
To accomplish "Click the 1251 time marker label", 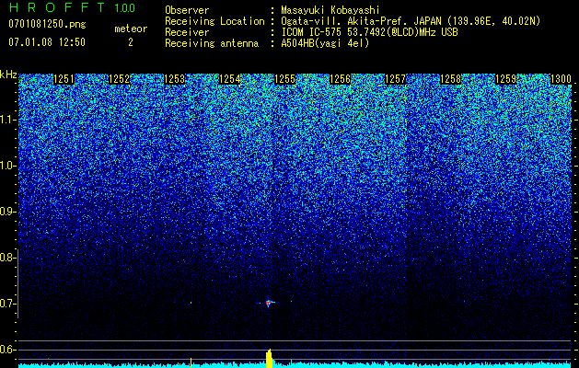I will point(64,79).
